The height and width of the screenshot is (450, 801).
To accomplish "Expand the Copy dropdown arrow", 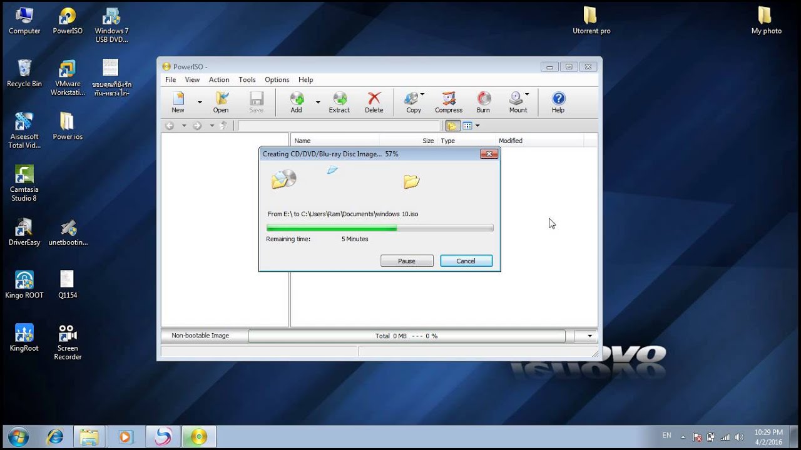I will click(x=422, y=95).
